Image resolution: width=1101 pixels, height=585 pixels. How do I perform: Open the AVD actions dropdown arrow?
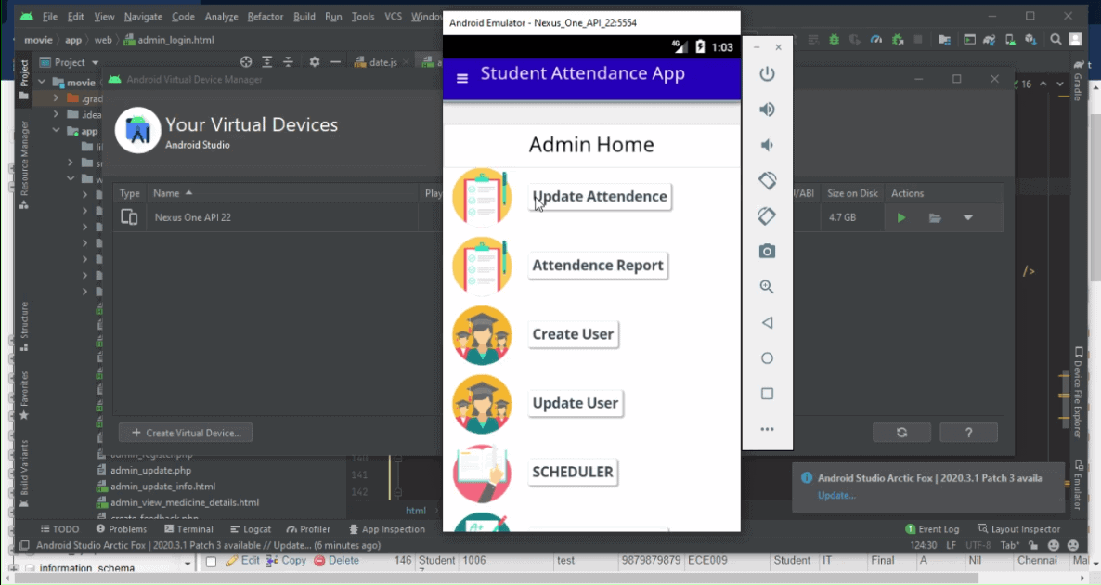point(967,218)
